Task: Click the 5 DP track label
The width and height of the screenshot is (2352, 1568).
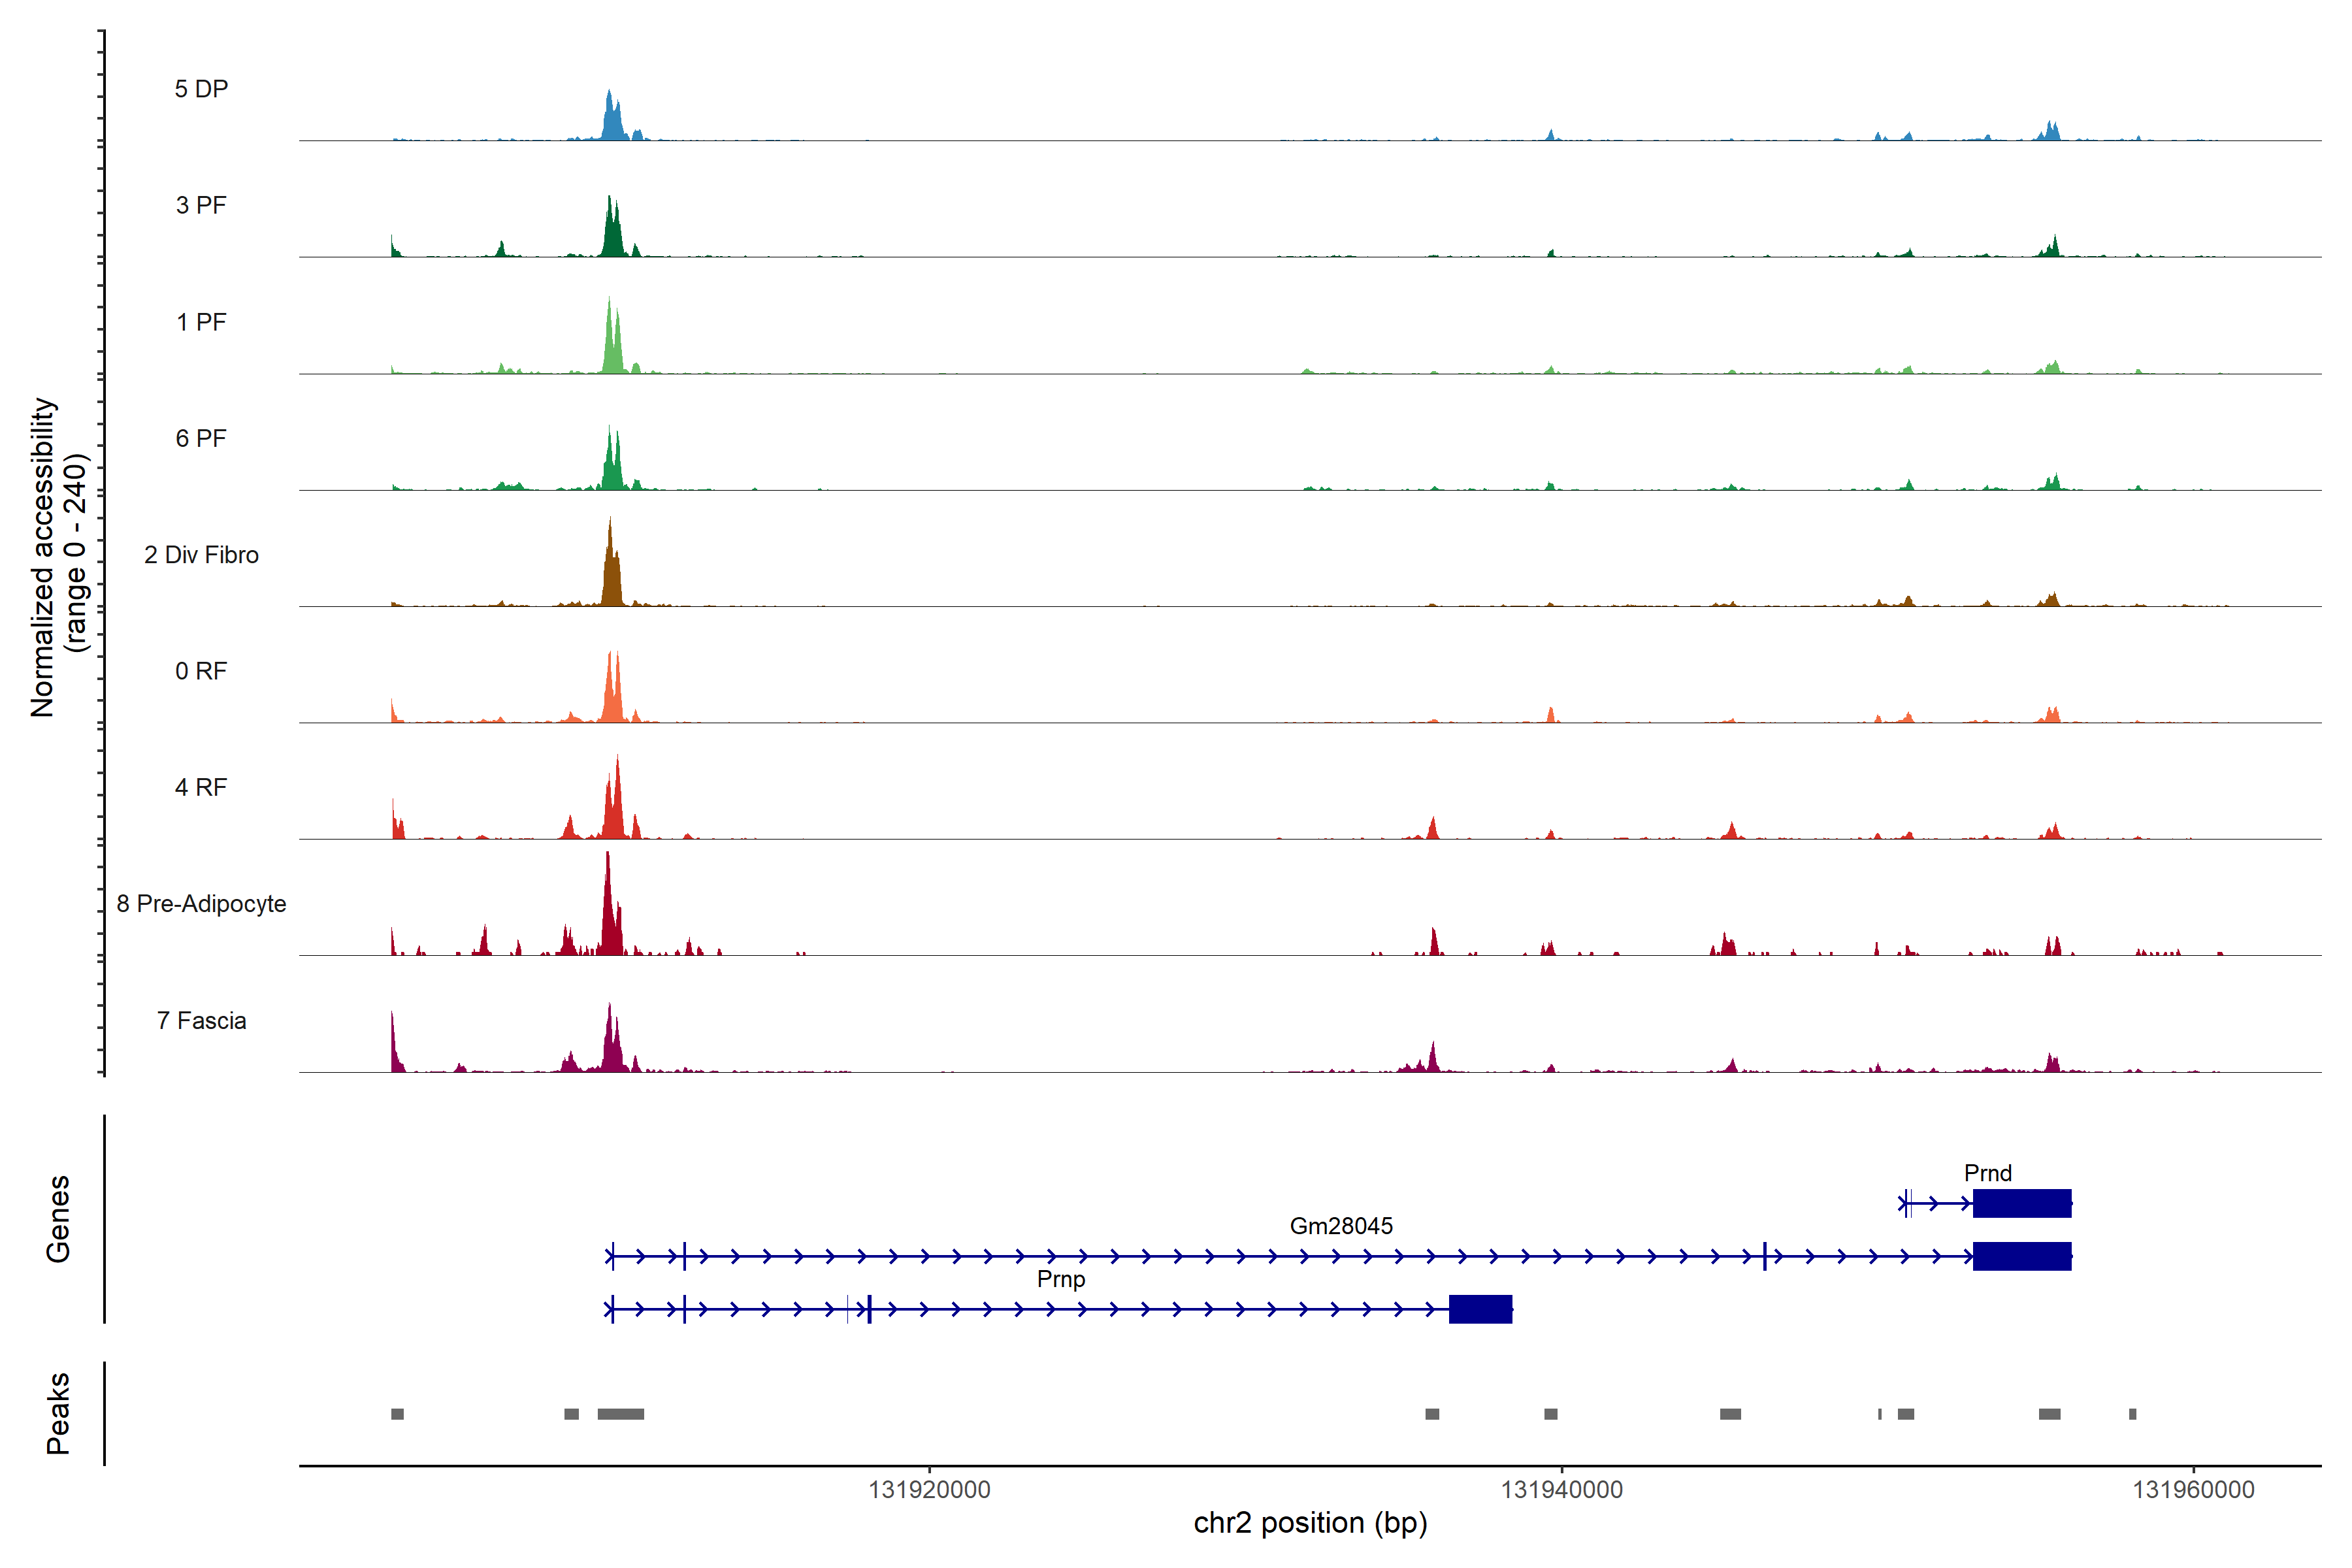Action: [201, 89]
